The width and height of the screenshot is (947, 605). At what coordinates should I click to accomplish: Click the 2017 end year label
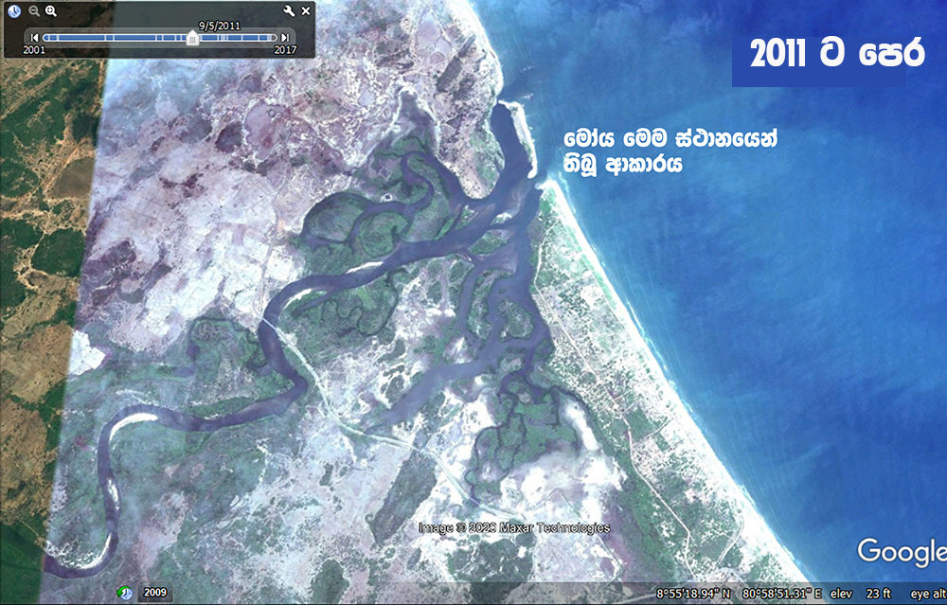[284, 49]
